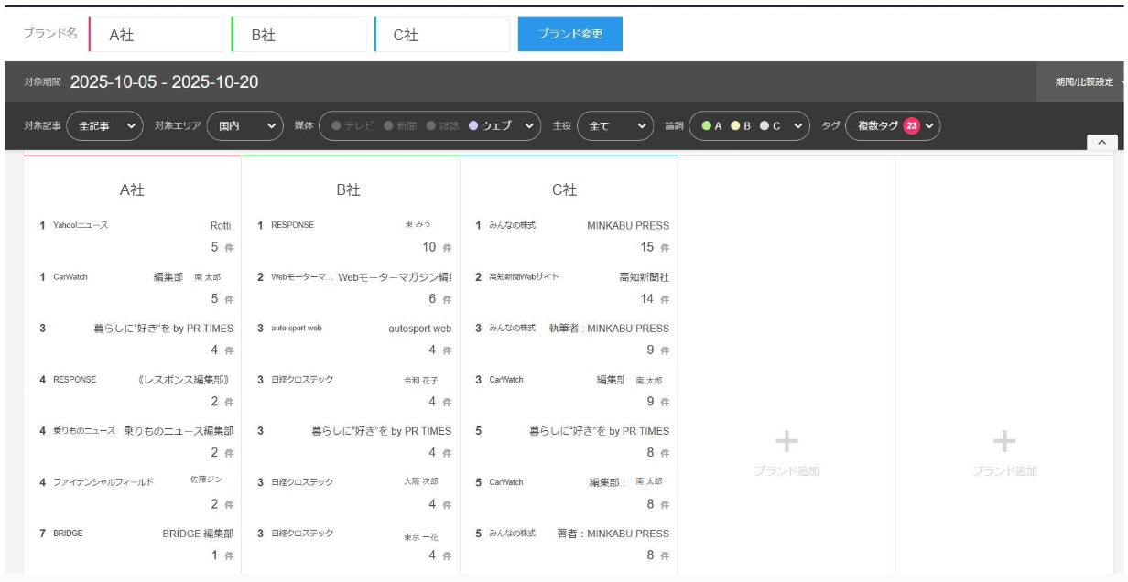Click 《レスポンス編集部》 in the A社 list
The height and width of the screenshot is (582, 1128).
coord(182,380)
